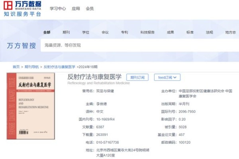
Task: Click the language value 中文
Action: [x=100, y=112]
